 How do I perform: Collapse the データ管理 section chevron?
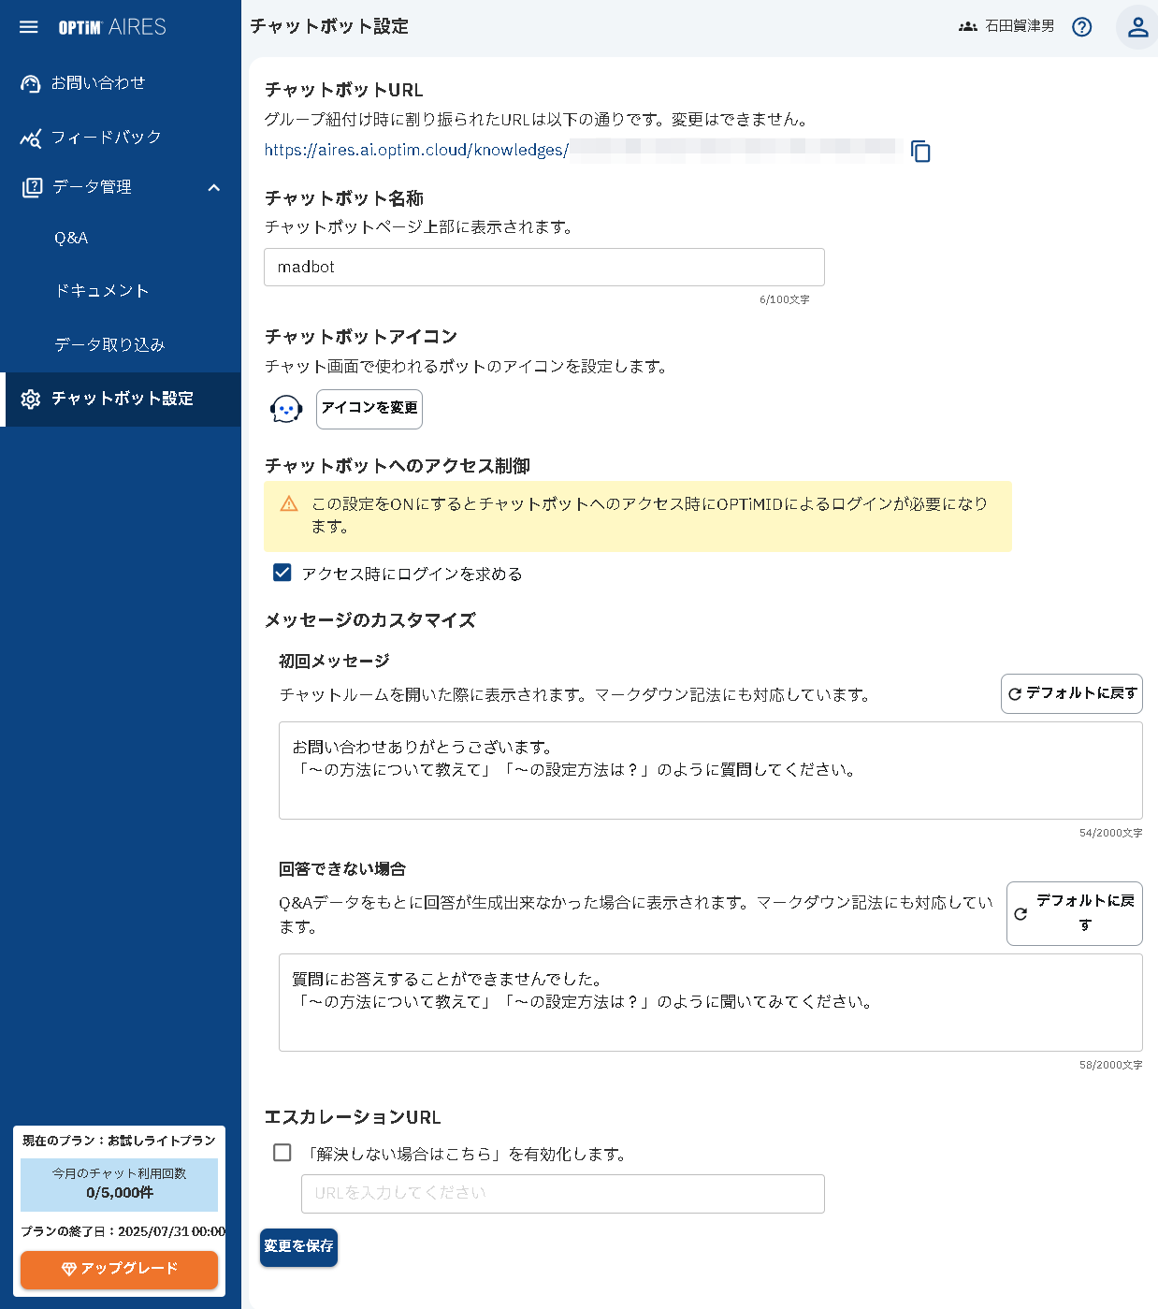(x=214, y=187)
